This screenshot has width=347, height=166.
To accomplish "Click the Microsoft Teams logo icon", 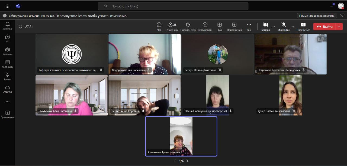I will tap(18, 6).
